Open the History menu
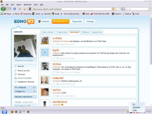Screen dimensions: 152x114 [x=19, y=5]
